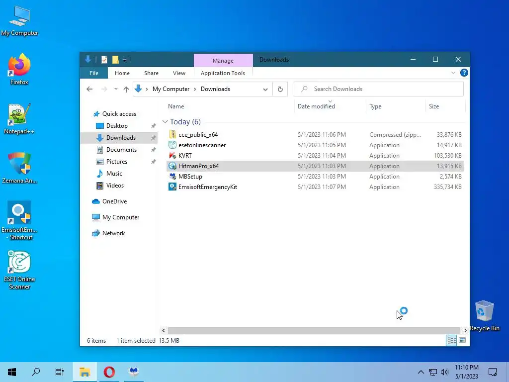Open Recent locations dropdown arrow
509x382 pixels.
point(116,89)
